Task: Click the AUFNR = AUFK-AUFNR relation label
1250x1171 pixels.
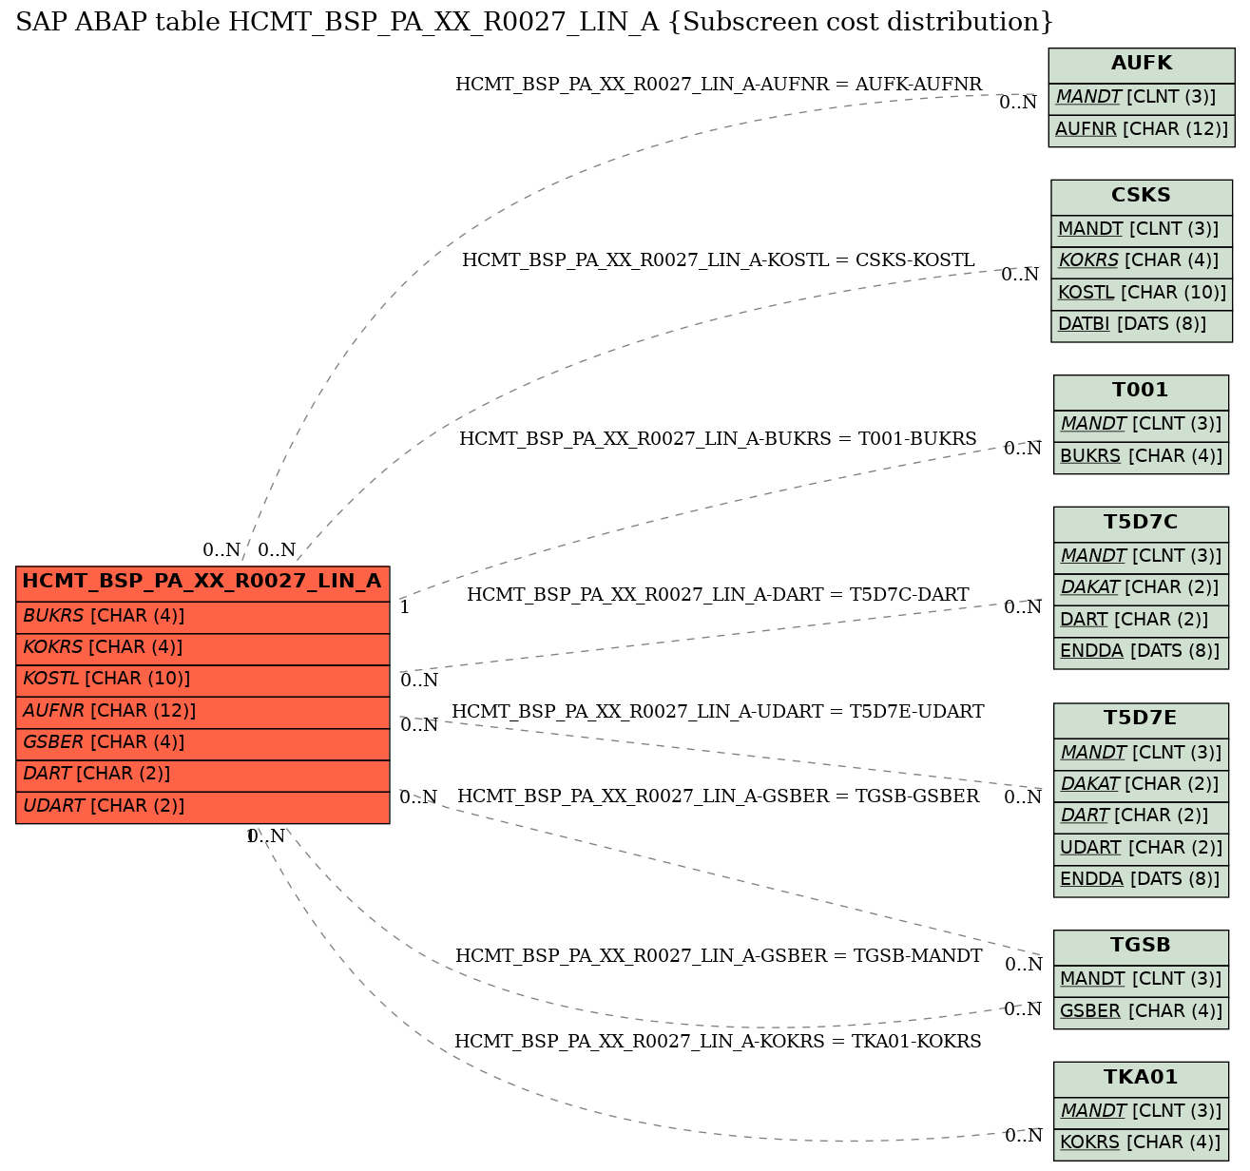Action: tap(719, 85)
